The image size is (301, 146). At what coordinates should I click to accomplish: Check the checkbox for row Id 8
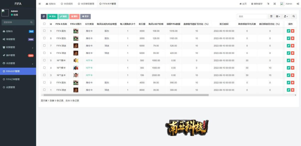[44, 38]
